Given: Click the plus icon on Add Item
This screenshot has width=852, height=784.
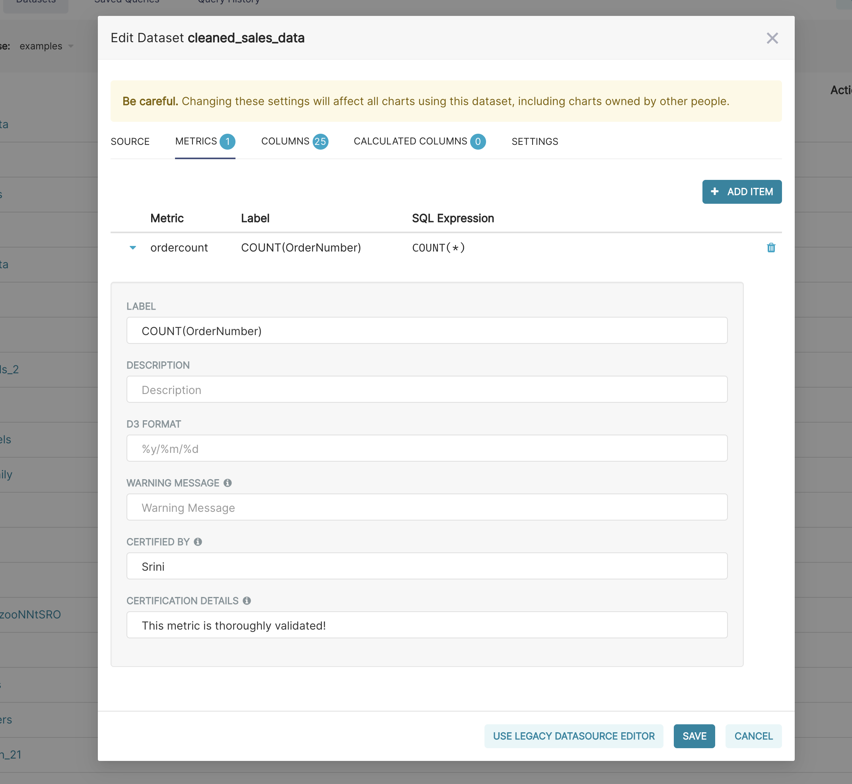Looking at the screenshot, I should click(715, 192).
